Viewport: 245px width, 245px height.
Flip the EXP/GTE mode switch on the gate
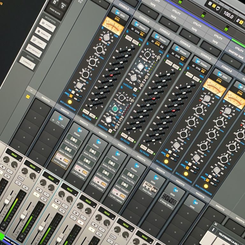[146, 77]
